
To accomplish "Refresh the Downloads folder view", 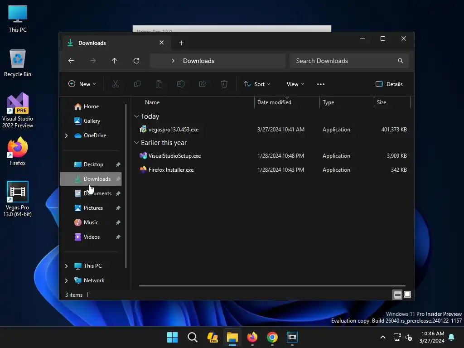I will pos(136,61).
